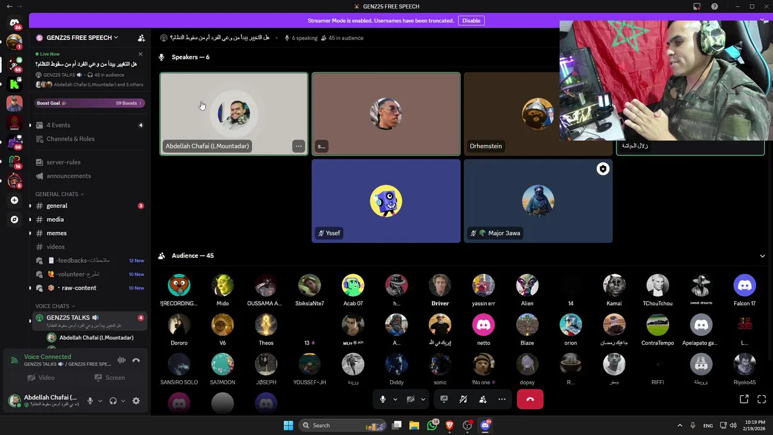Toggle headphone deafen in user panel

pos(113,401)
